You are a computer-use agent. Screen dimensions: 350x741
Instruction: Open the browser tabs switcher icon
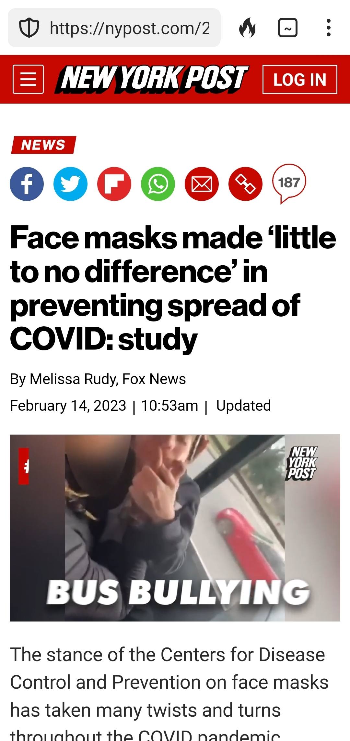pyautogui.click(x=288, y=28)
